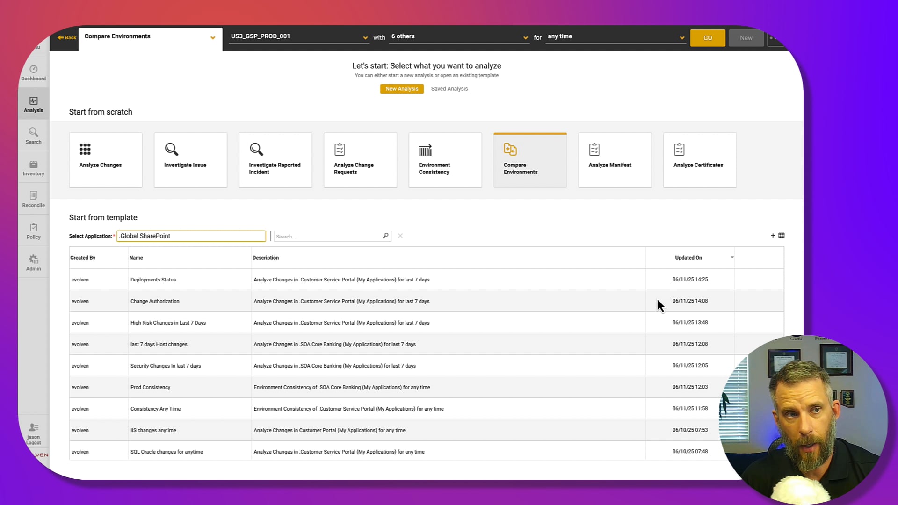Switch to grid view with the table icon
This screenshot has width=898, height=505.
pyautogui.click(x=782, y=236)
